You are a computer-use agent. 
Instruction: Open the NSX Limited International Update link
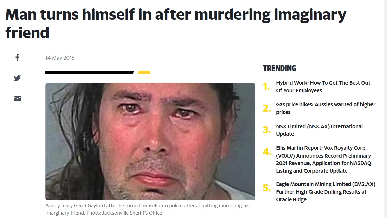(x=319, y=130)
